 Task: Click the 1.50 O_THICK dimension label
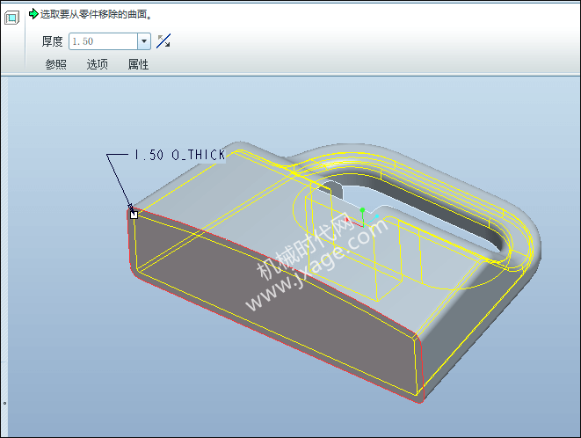(x=179, y=155)
